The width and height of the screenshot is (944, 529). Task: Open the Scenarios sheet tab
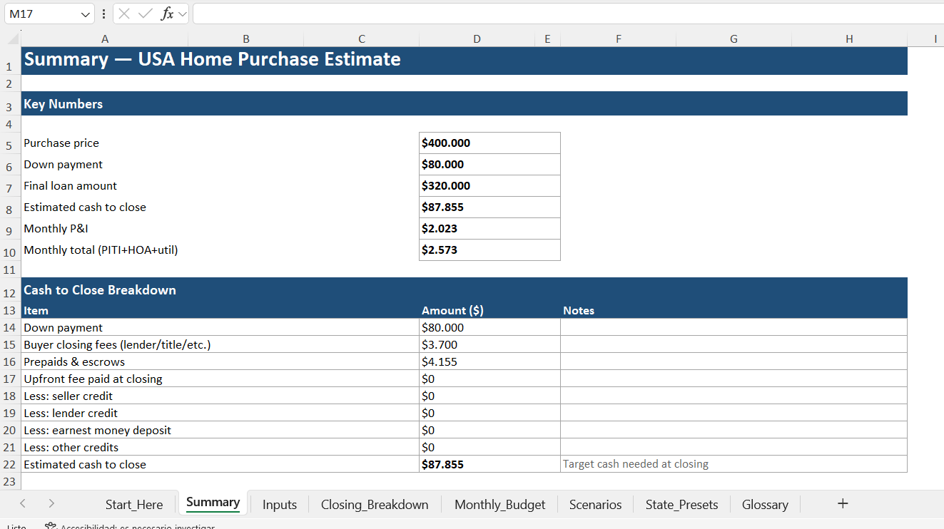tap(596, 505)
